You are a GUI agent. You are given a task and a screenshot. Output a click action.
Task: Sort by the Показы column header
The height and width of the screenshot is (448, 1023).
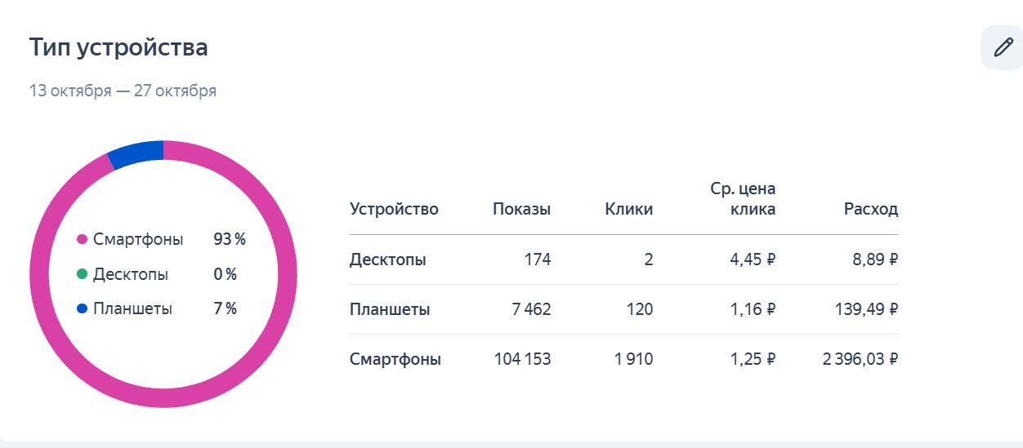pos(521,209)
